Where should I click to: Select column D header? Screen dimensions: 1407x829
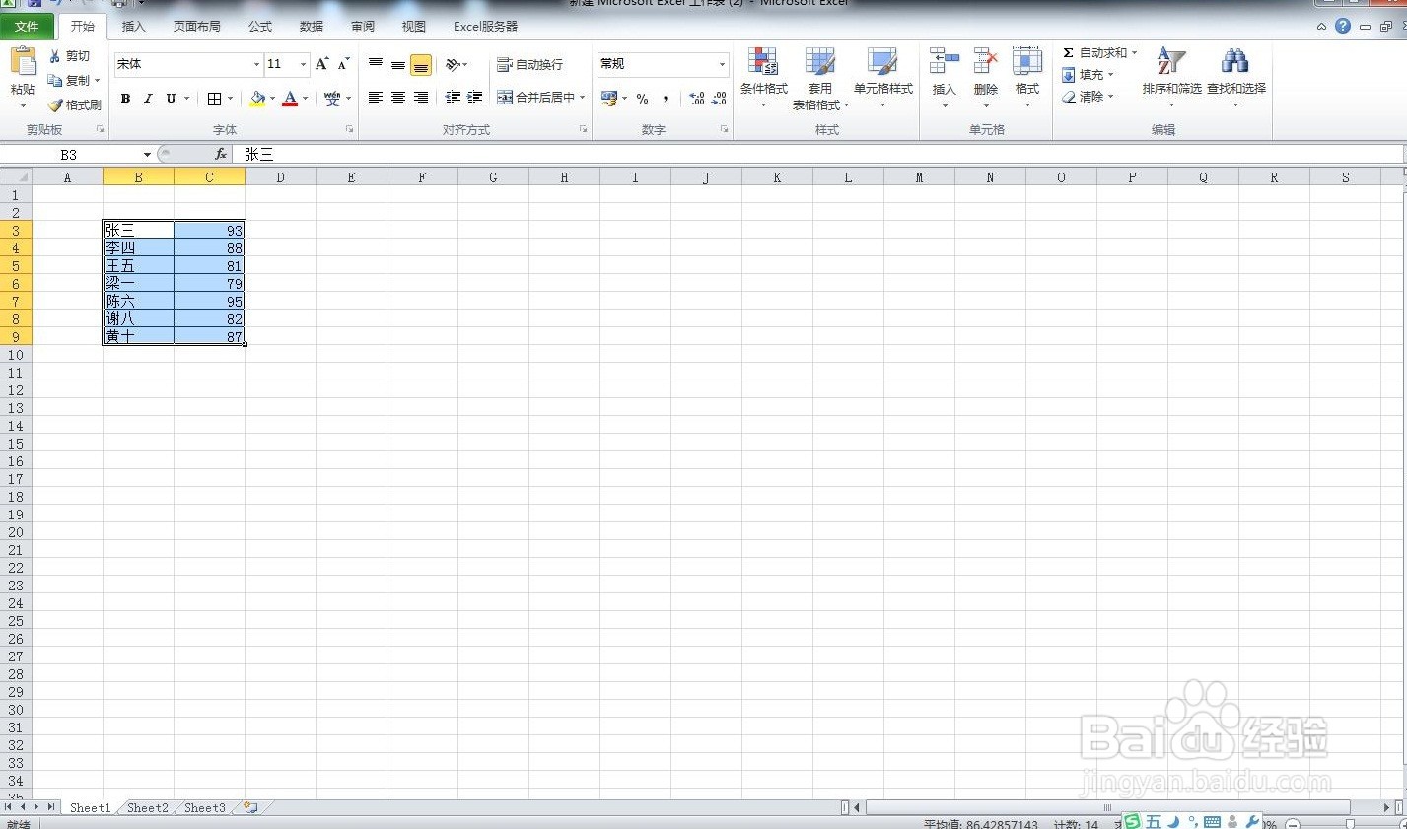pyautogui.click(x=280, y=177)
